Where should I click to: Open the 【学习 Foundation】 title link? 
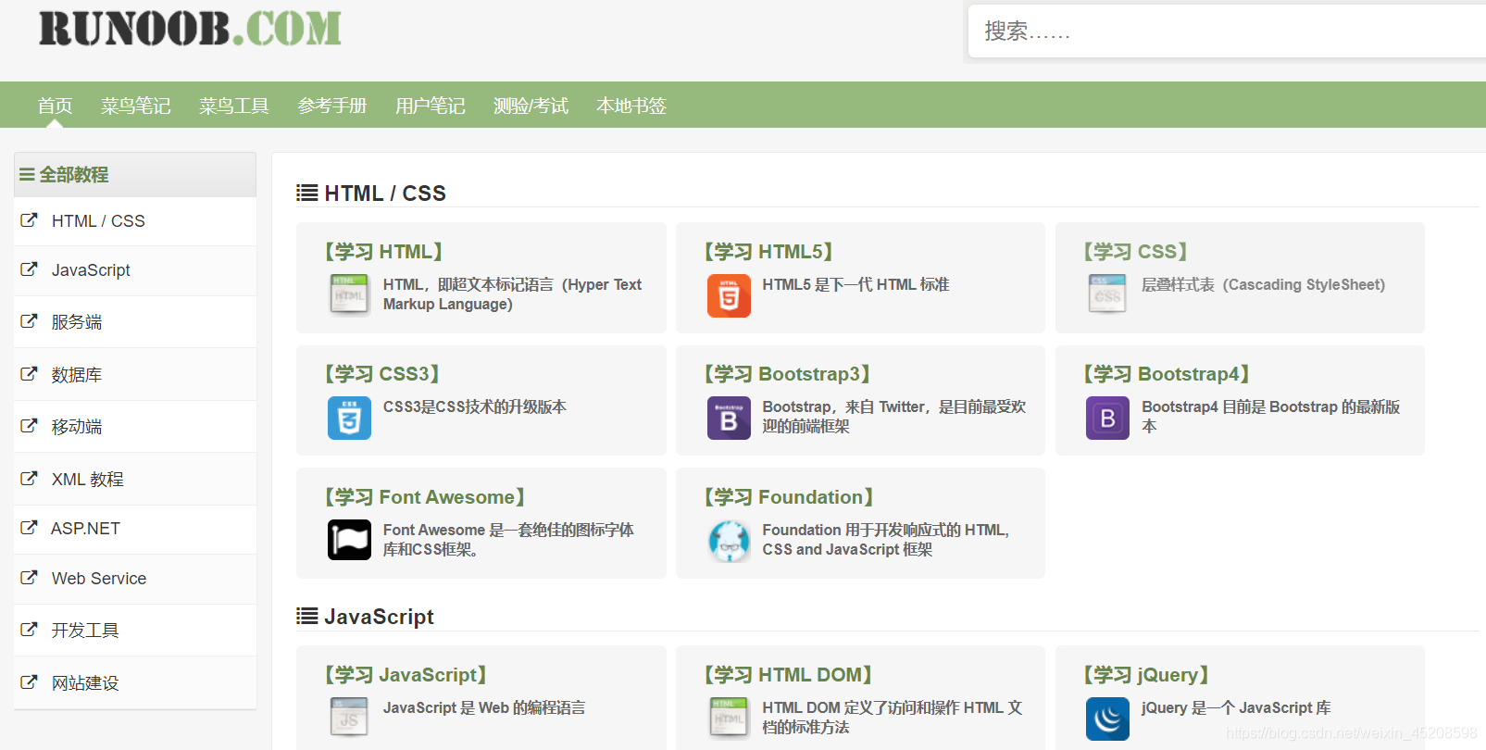(x=789, y=496)
